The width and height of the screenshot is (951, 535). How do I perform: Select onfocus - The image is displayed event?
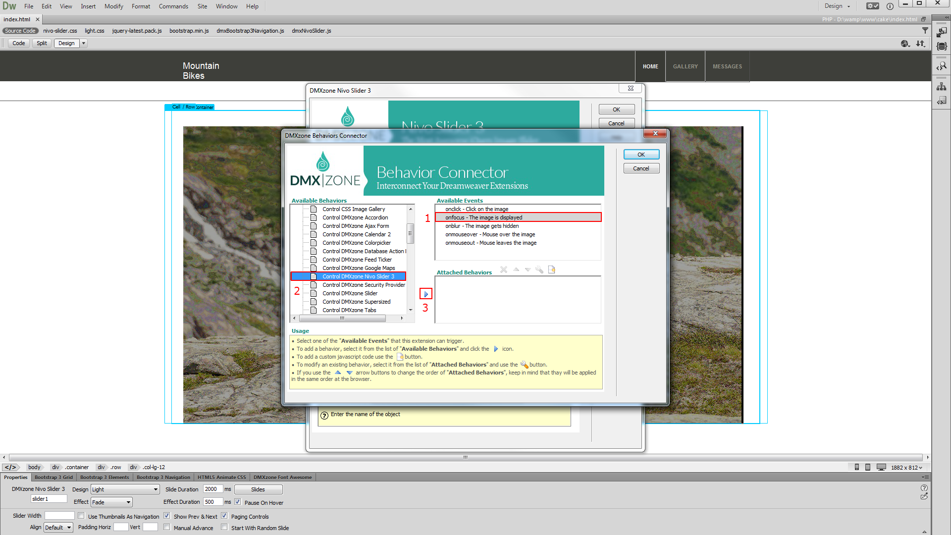point(518,217)
